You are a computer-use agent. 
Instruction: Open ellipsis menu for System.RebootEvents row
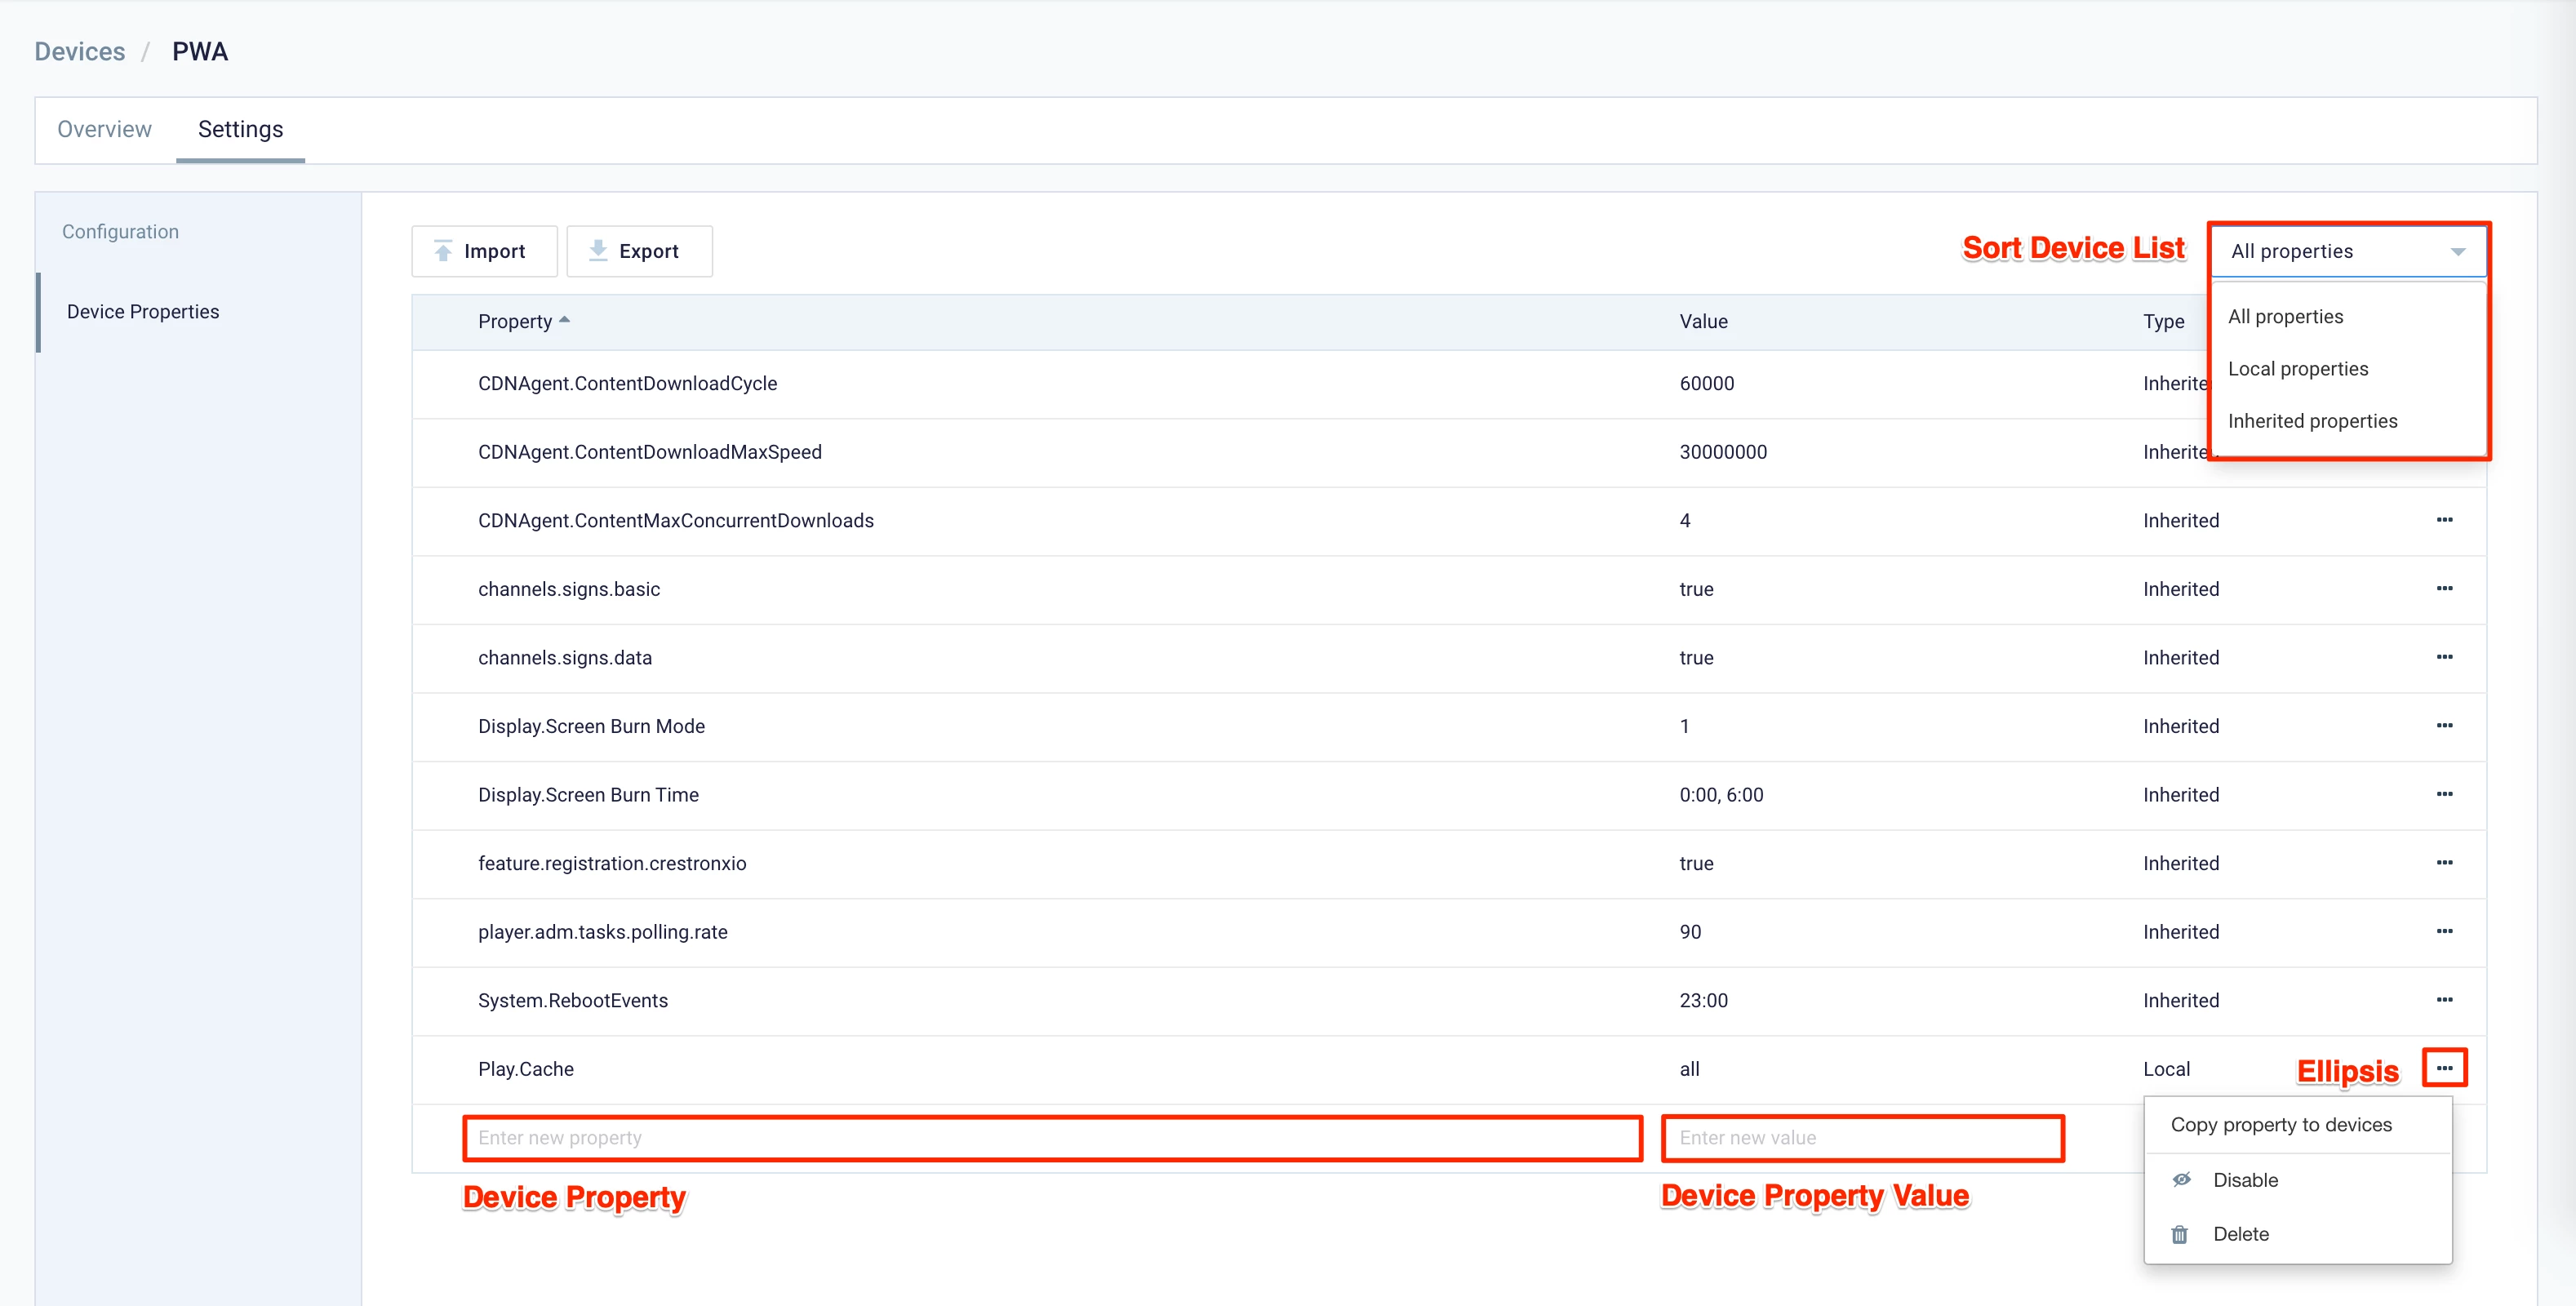pyautogui.click(x=2444, y=1000)
